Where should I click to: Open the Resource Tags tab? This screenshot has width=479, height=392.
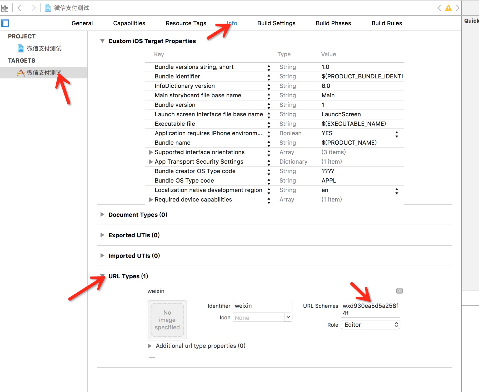pyautogui.click(x=186, y=23)
